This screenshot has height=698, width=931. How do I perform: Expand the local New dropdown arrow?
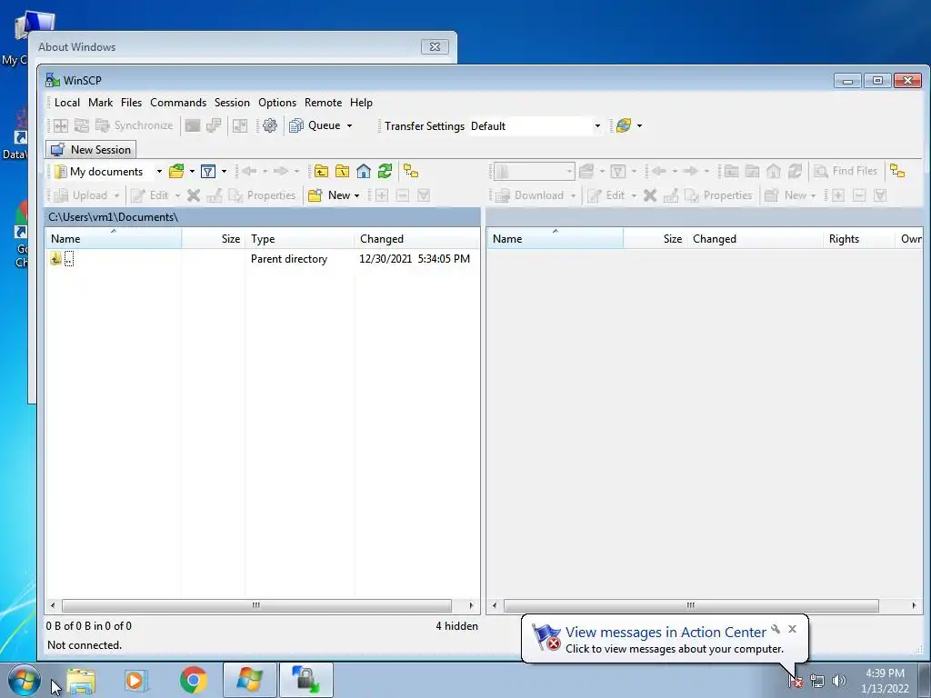click(356, 195)
